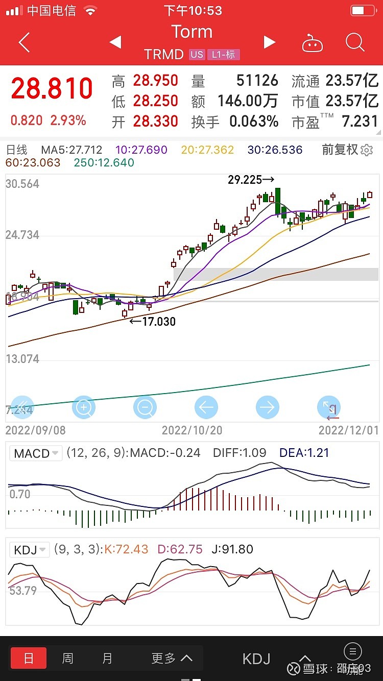Screen dimensions: 383x681
Task: Zoom in the chart with plus magnifier
Action: 84,407
